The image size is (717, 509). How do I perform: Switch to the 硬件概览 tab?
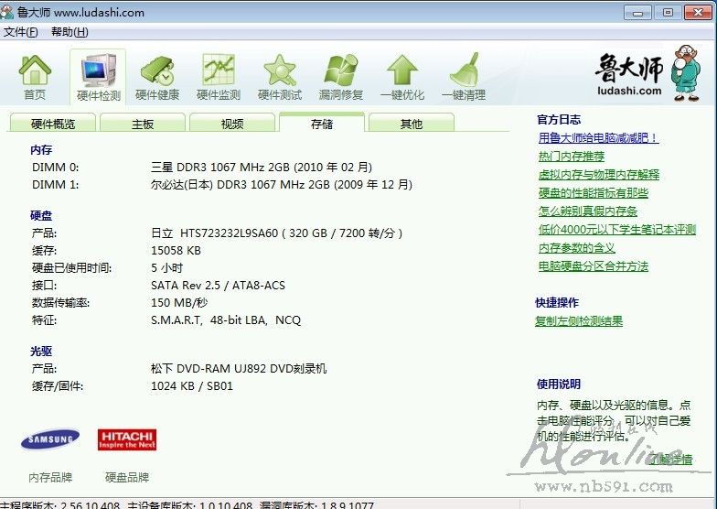click(x=53, y=124)
